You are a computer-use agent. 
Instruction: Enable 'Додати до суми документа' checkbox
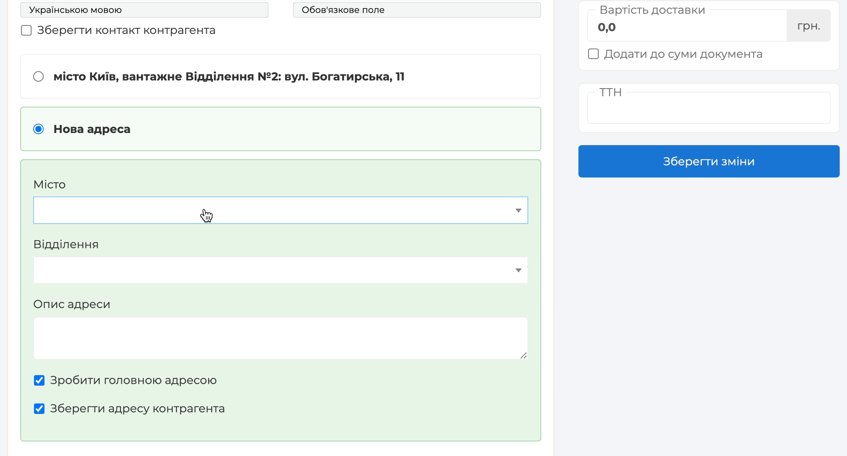pyautogui.click(x=593, y=54)
